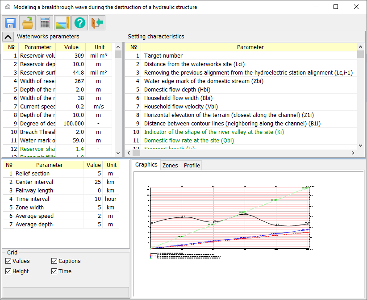The image size is (367, 300).
Task: Open a file with the folder icon
Action: pyautogui.click(x=28, y=23)
